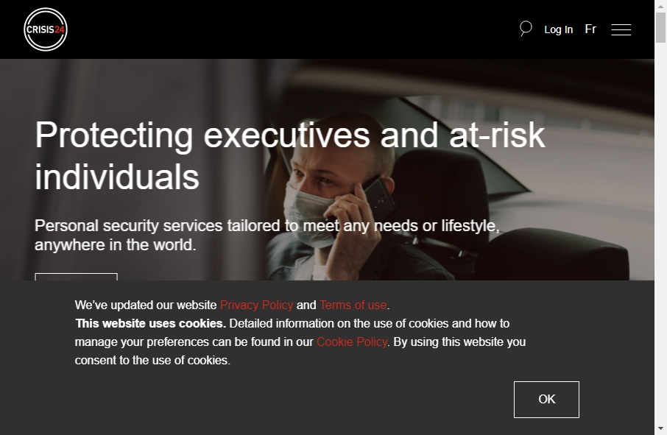Open search with the magnifier icon
The width and height of the screenshot is (667, 435).
(x=526, y=29)
